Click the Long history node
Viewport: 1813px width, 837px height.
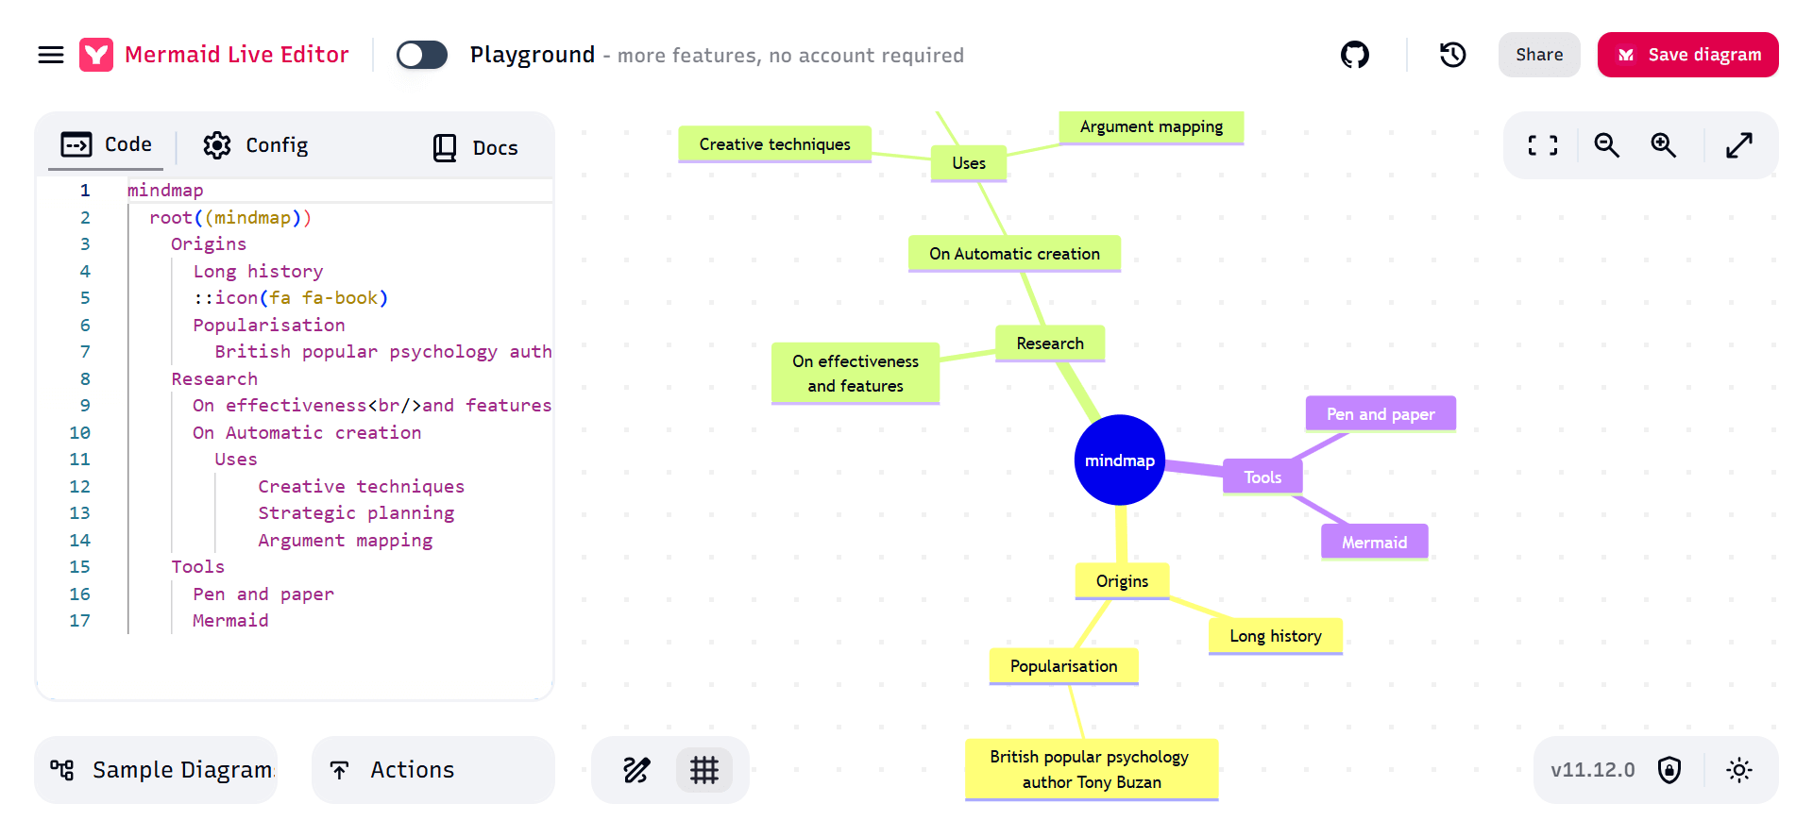click(1276, 636)
